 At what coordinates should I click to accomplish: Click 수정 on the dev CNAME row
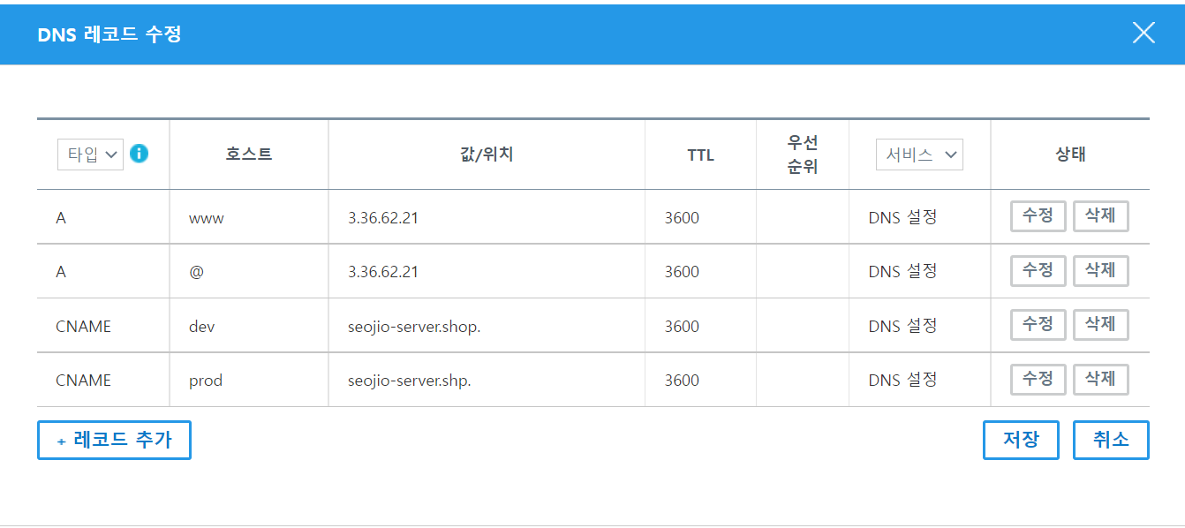tap(1038, 325)
